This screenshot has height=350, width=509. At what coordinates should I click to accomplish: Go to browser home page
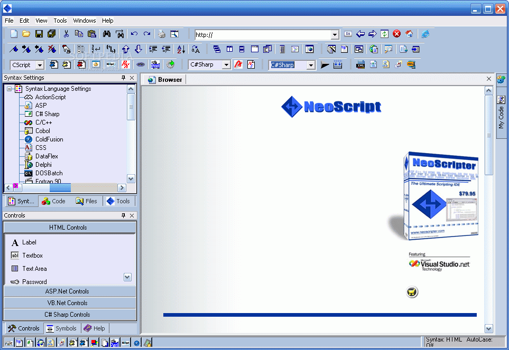(409, 34)
